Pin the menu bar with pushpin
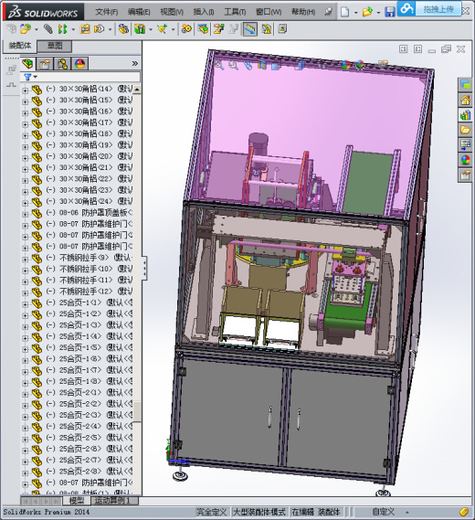Screen dimensions: 475x520 click(328, 12)
